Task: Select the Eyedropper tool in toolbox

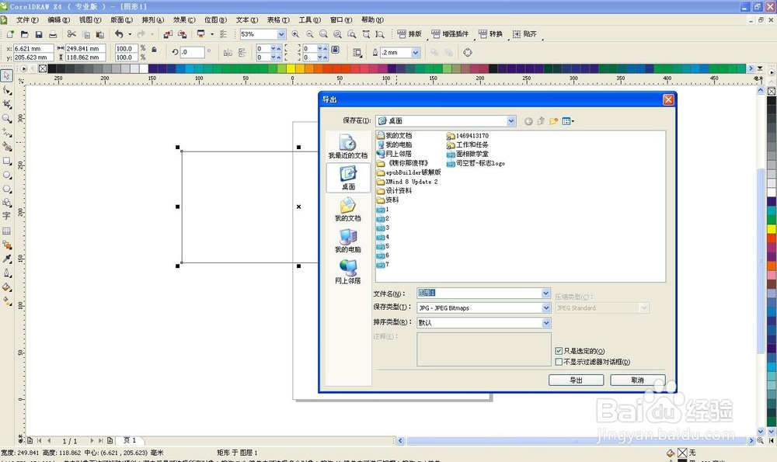Action: (x=7, y=259)
